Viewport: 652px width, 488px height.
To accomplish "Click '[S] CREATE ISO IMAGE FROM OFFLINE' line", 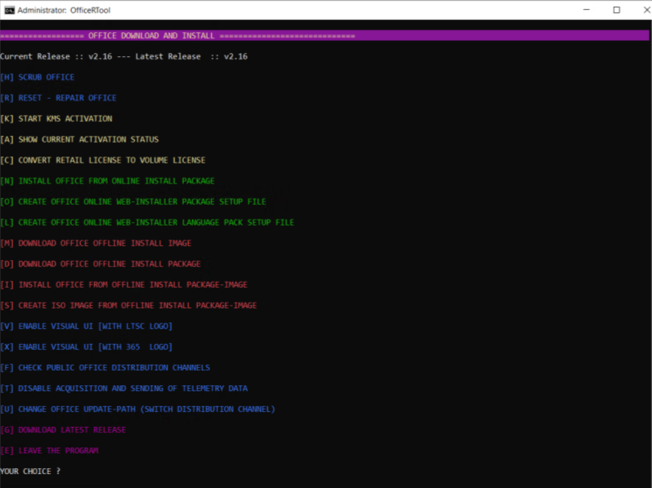I will [129, 306].
